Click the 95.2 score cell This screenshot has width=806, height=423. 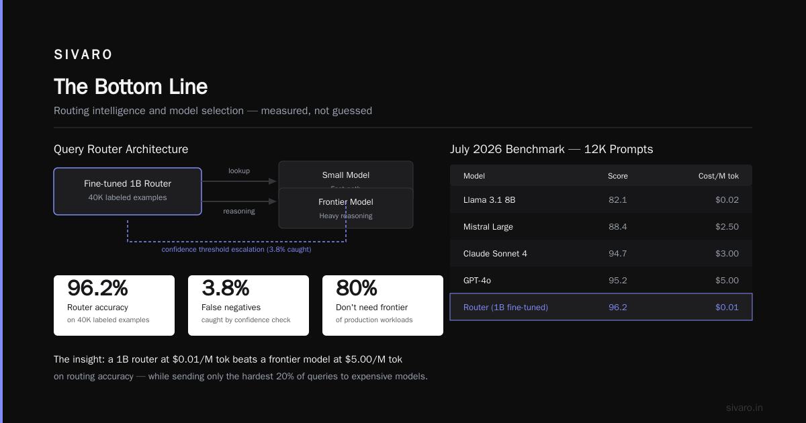[x=618, y=281]
